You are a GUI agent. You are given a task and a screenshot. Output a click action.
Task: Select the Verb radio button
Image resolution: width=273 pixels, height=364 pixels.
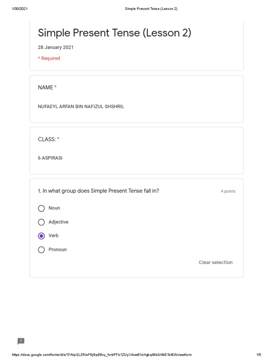[42, 236]
